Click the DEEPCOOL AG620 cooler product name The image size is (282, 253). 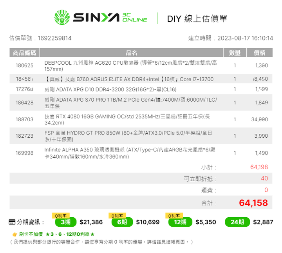(131, 66)
